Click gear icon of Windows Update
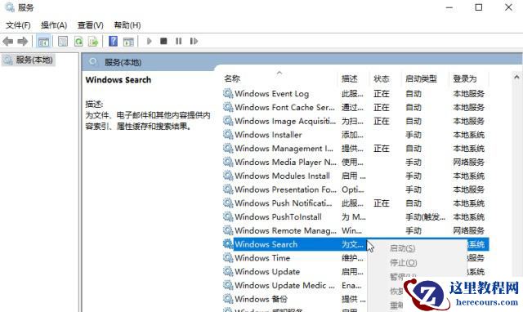Screen dimensions: 523x312 click(x=228, y=271)
